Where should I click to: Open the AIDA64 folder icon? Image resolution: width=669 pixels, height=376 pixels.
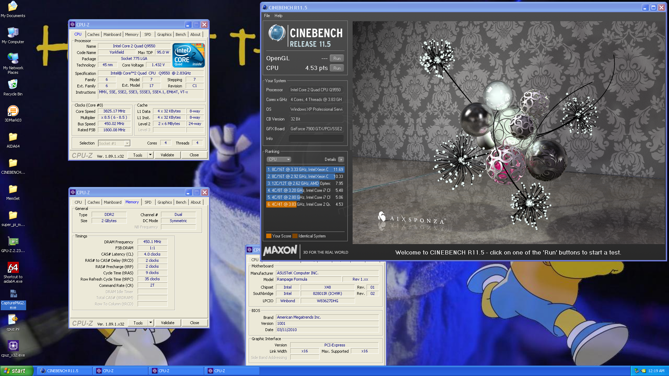click(x=13, y=140)
